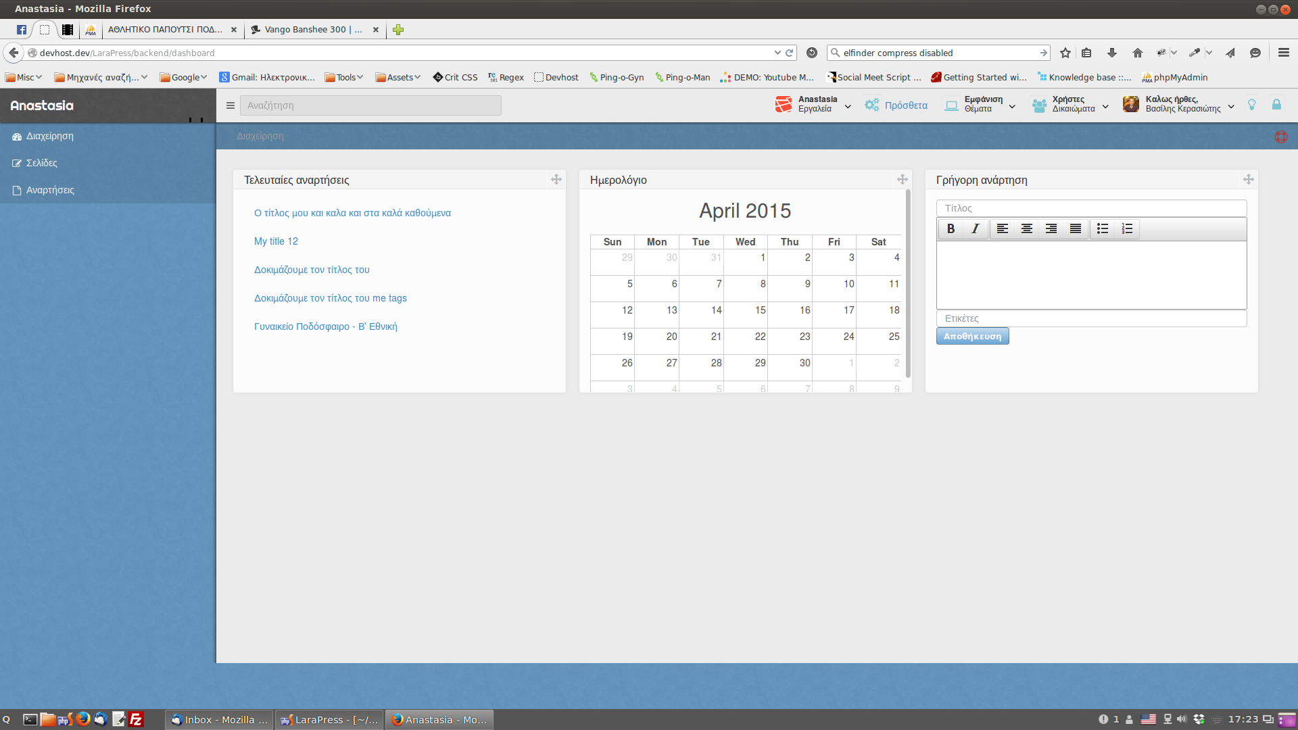Click the Αποθήκευση button
The width and height of the screenshot is (1298, 730).
(x=973, y=336)
